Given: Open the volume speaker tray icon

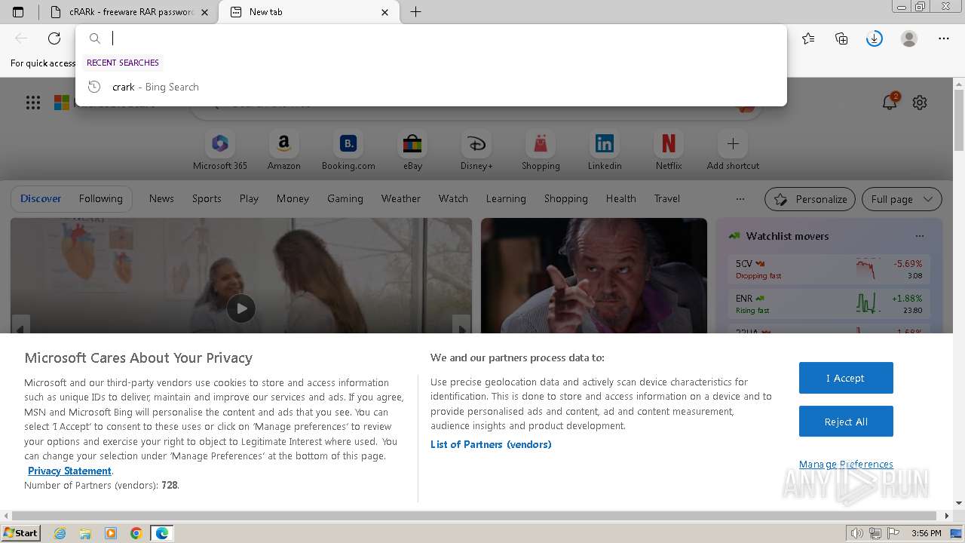Looking at the screenshot, I should pyautogui.click(x=857, y=533).
